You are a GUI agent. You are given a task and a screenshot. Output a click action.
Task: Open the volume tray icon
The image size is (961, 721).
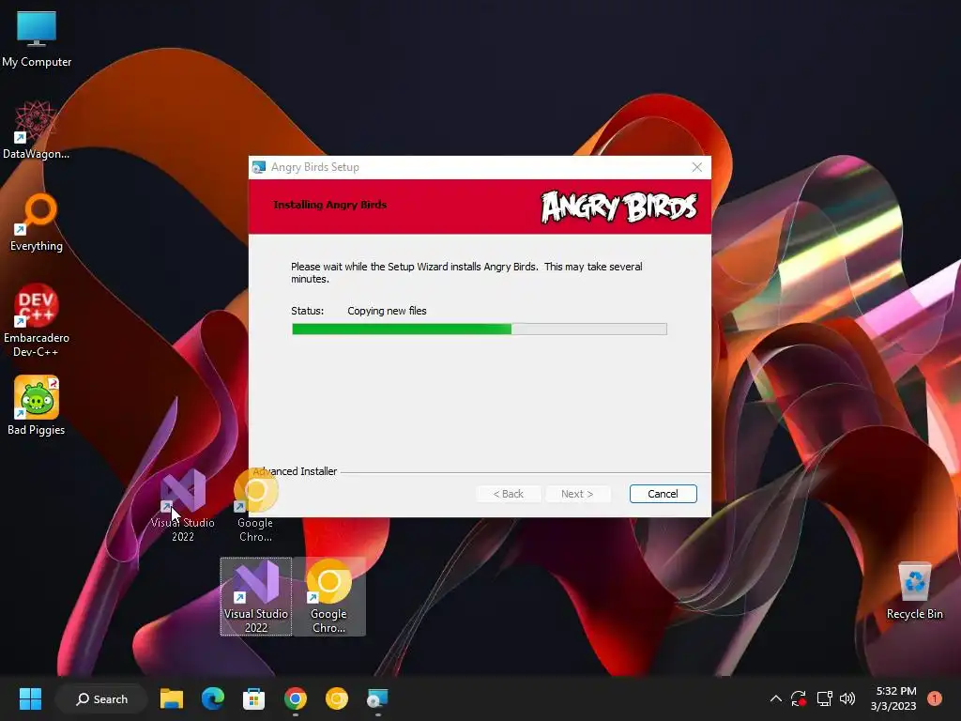tap(847, 698)
